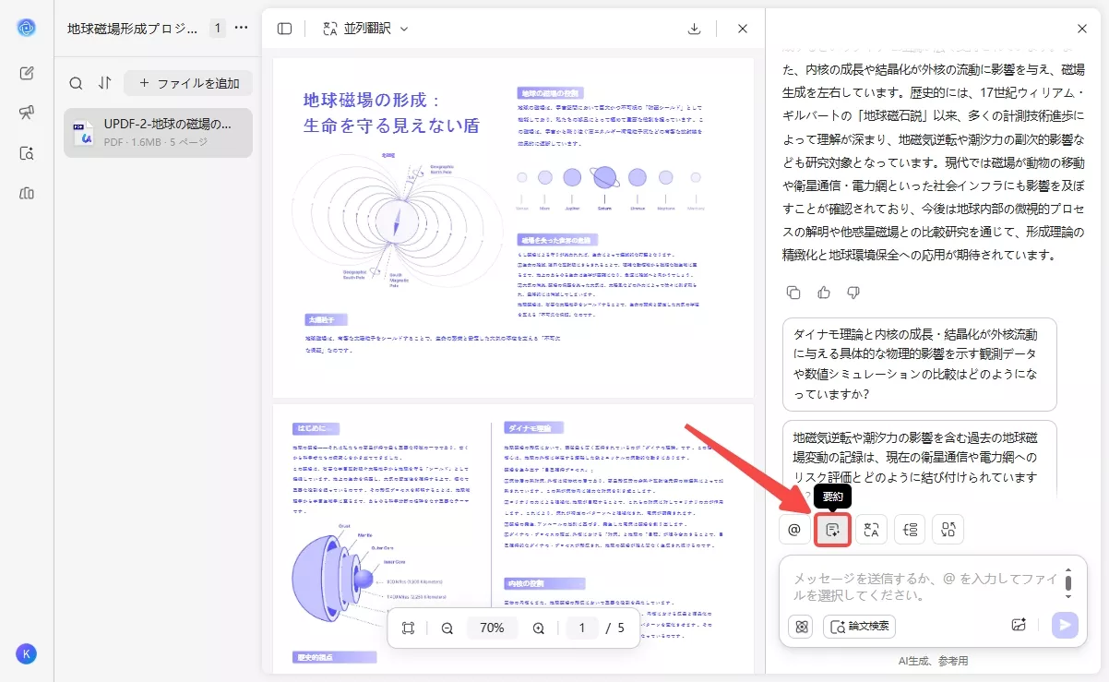The image size is (1109, 682).
Task: Click the 70% zoom level control
Action: click(x=492, y=627)
